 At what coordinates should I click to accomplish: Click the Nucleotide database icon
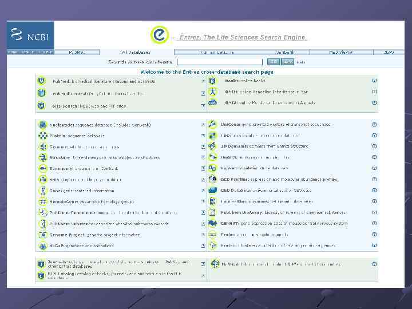click(42, 125)
